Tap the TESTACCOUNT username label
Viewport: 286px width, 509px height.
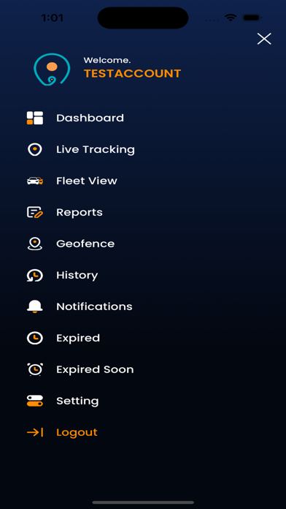click(133, 74)
